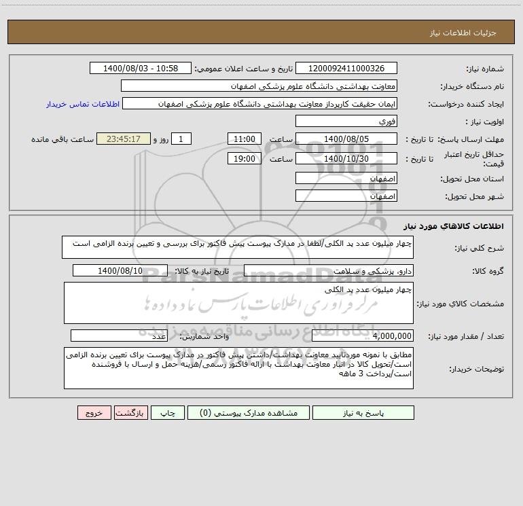This screenshot has height=506, width=523.
Task: Click remaining days field showing 1
Action: (181, 139)
